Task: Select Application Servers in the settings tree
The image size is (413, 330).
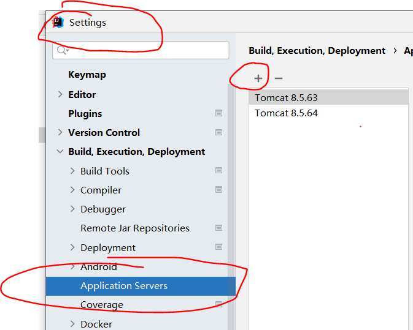Action: click(x=124, y=286)
